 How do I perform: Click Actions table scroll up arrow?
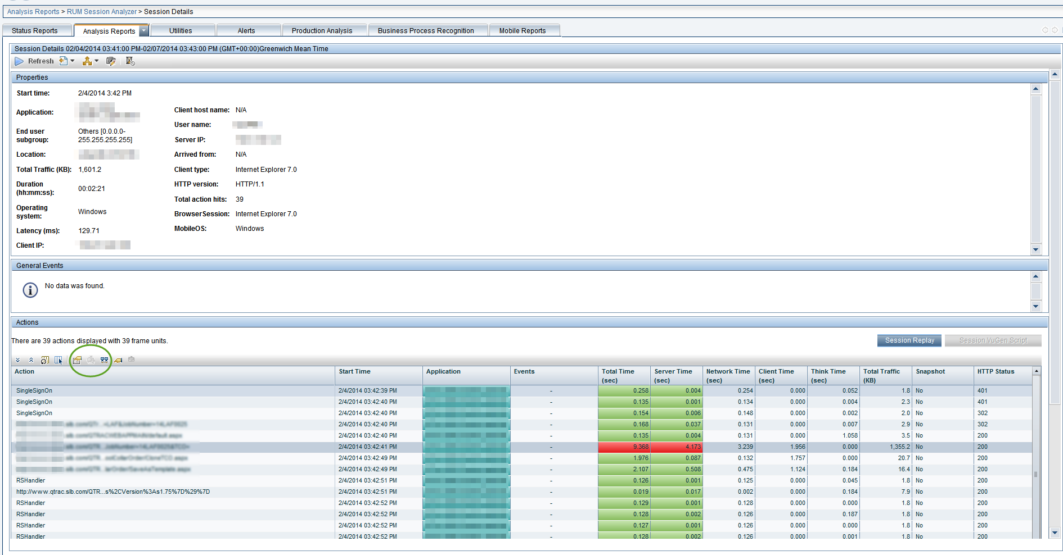pyautogui.click(x=1037, y=371)
